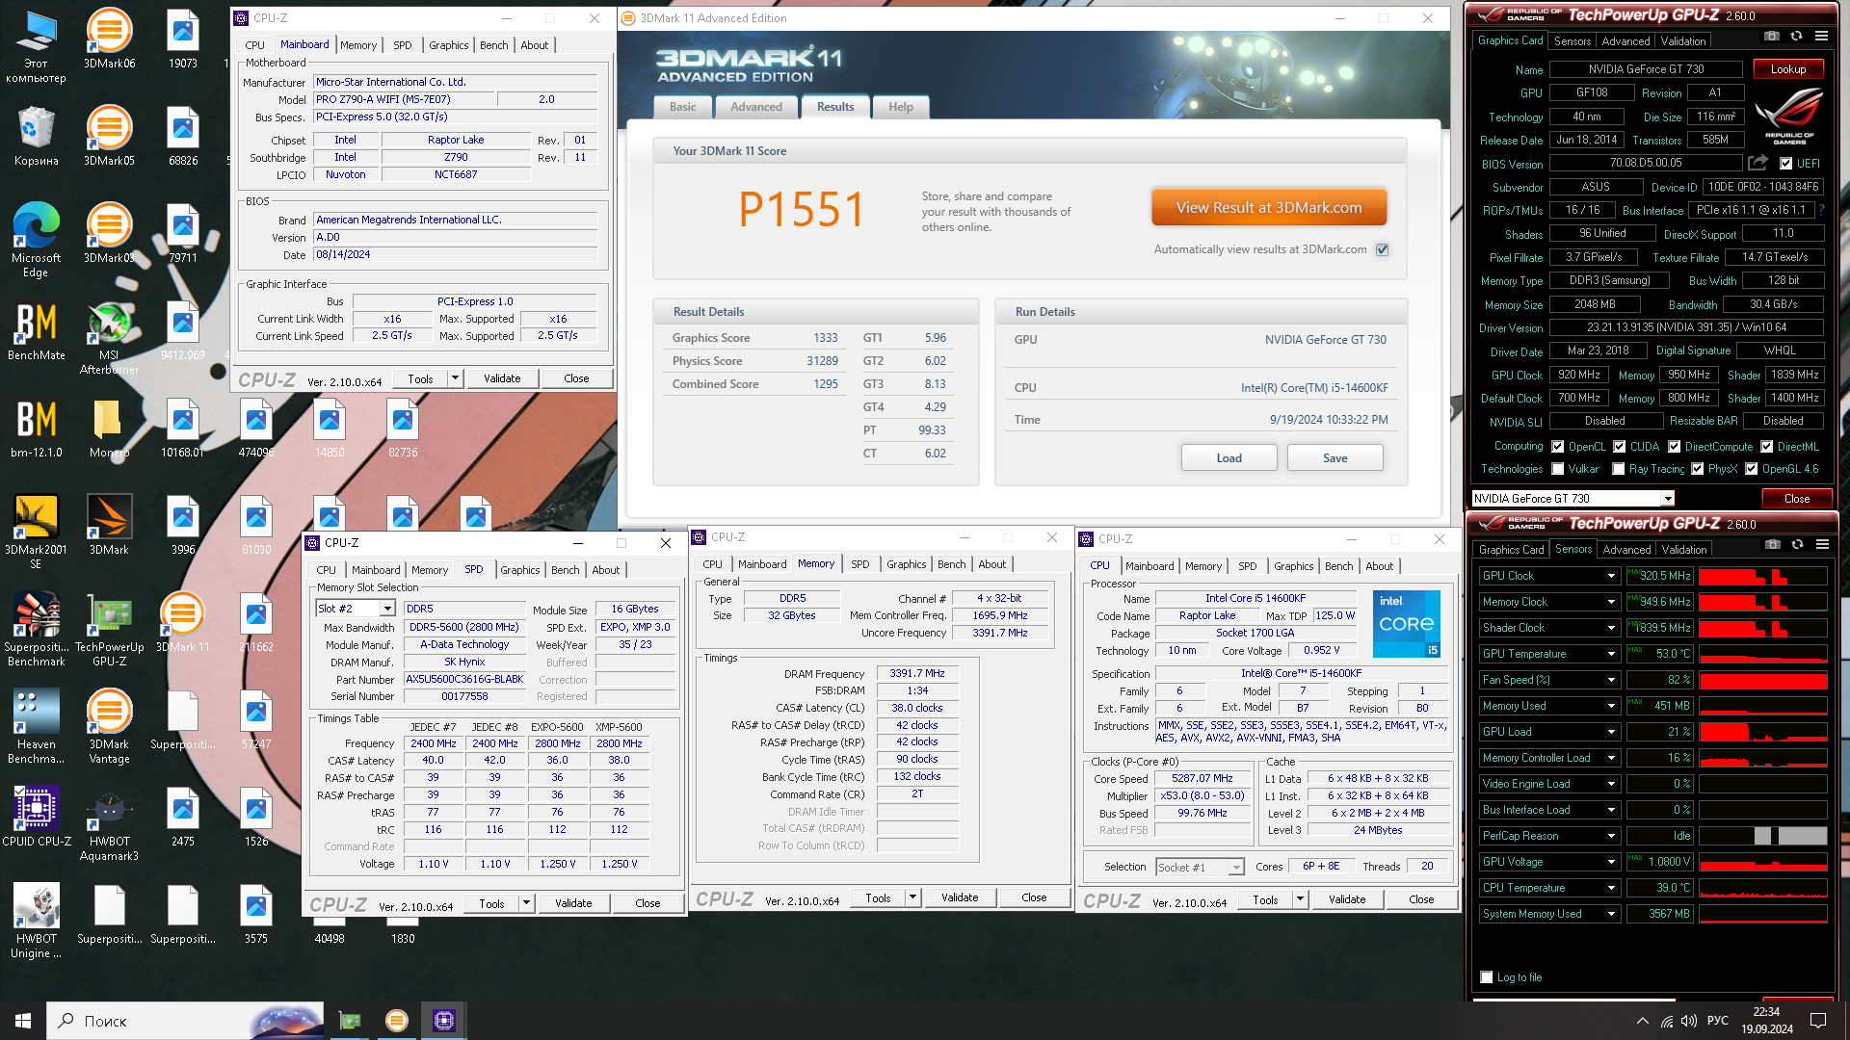The image size is (1850, 1040).
Task: Enable Log to file checkbox
Action: click(x=1486, y=977)
